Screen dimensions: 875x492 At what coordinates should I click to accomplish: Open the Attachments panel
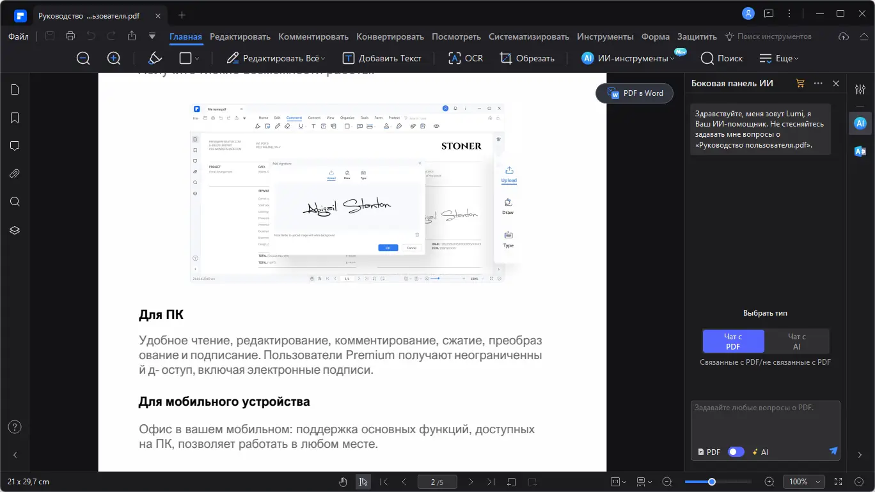tap(14, 173)
